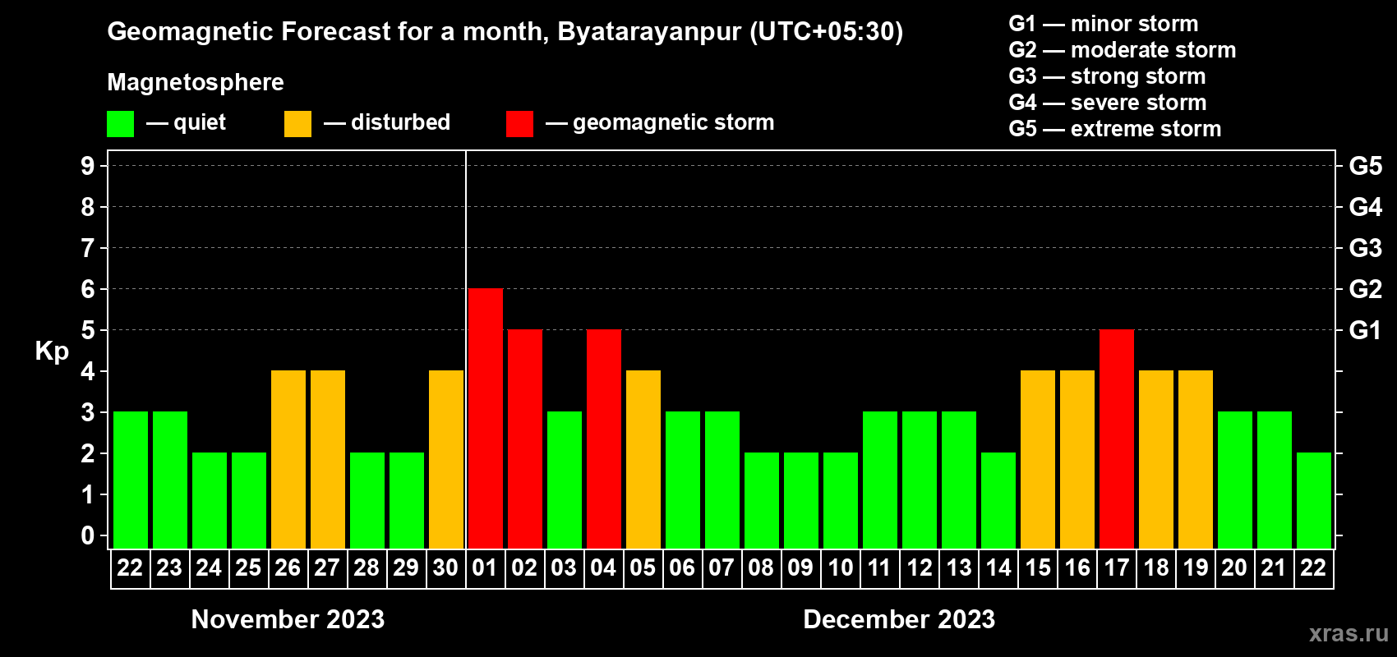Viewport: 1397px width, 657px height.
Task: Select the green bar for November 24
Action: [x=210, y=501]
